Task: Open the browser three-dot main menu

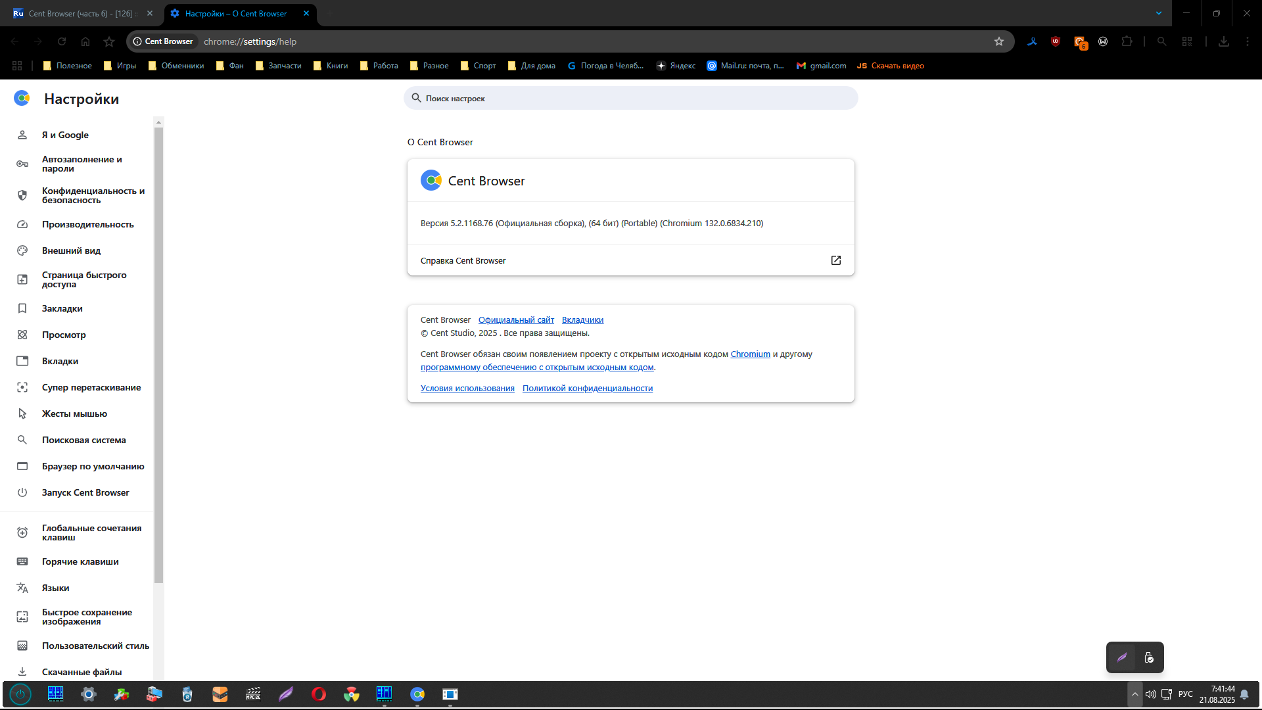Action: click(x=1248, y=41)
